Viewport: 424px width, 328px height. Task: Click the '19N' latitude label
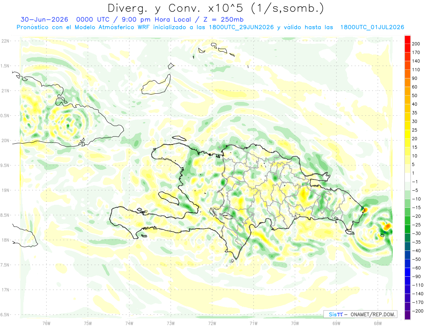coord(5,190)
